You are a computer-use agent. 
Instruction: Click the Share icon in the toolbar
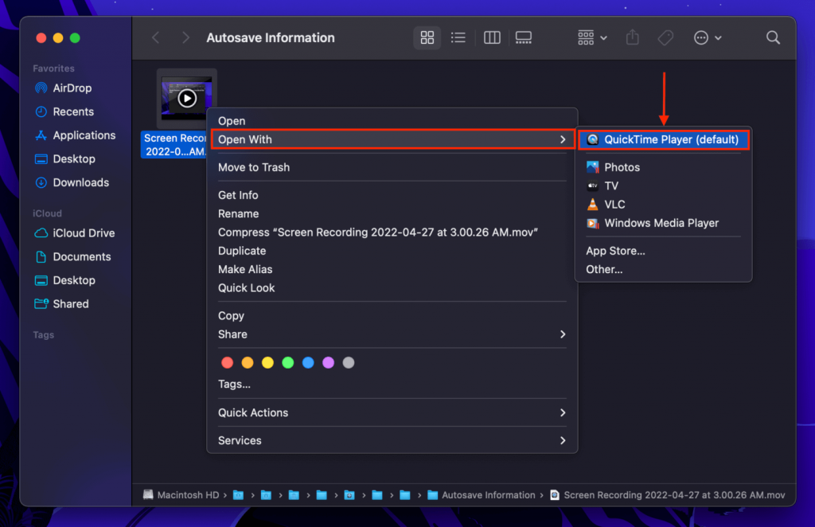click(632, 37)
